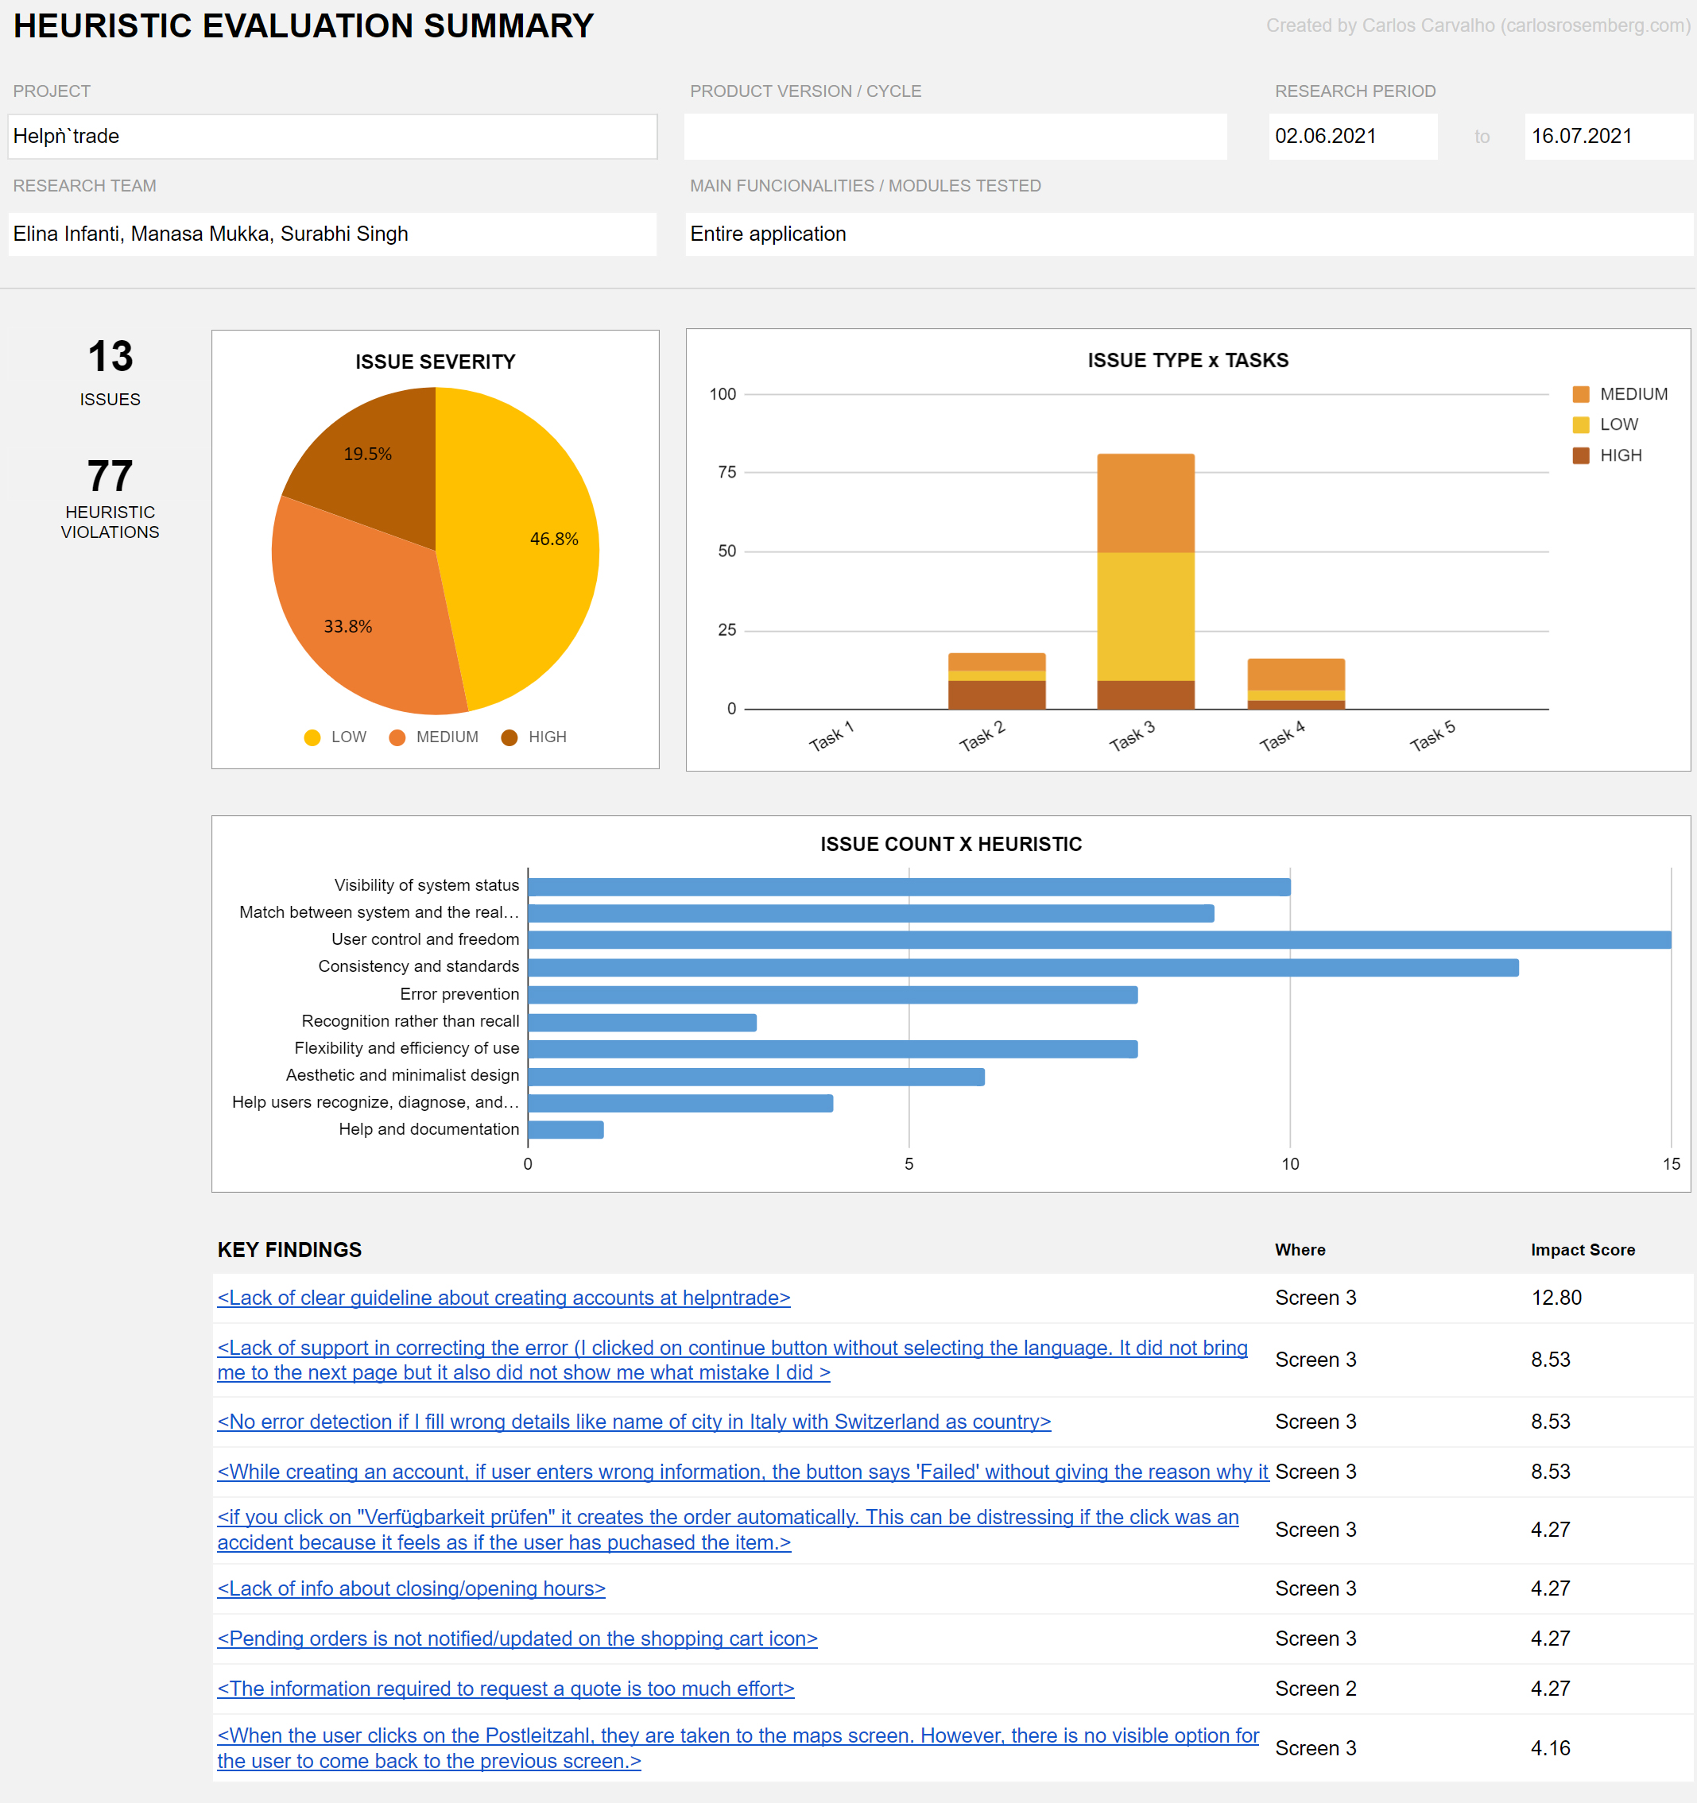This screenshot has width=1697, height=1803.
Task: Click the 'Where' column header
Action: pos(1300,1250)
